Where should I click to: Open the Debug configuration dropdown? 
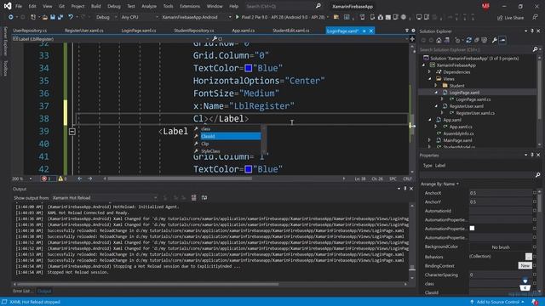pos(106,17)
